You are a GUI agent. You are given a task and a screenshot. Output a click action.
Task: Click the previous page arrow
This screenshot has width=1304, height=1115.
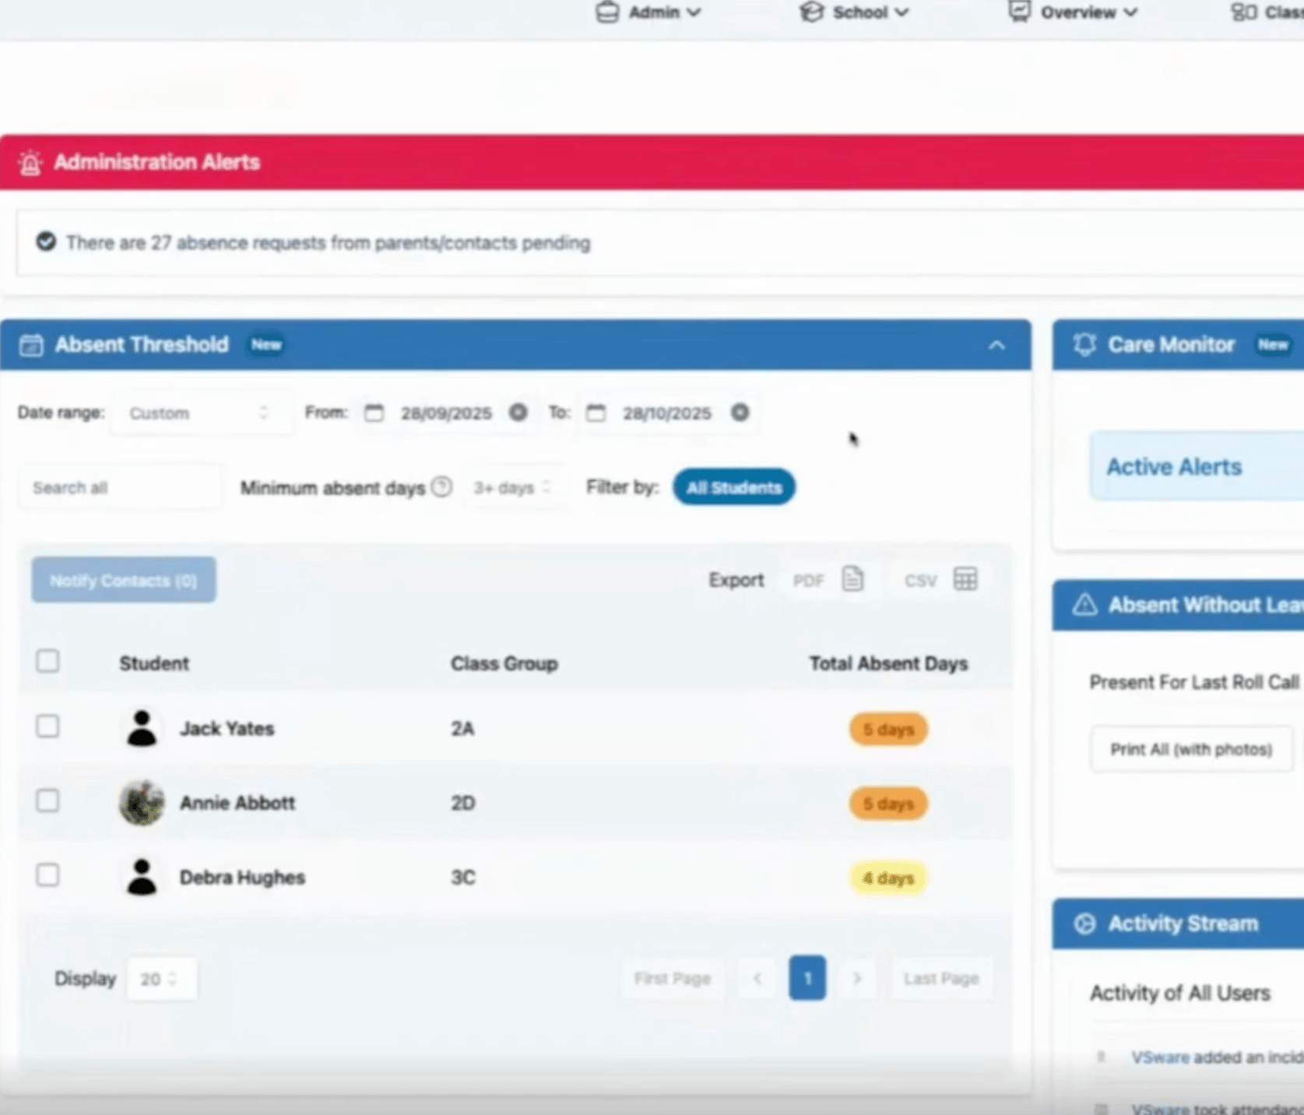tap(757, 979)
